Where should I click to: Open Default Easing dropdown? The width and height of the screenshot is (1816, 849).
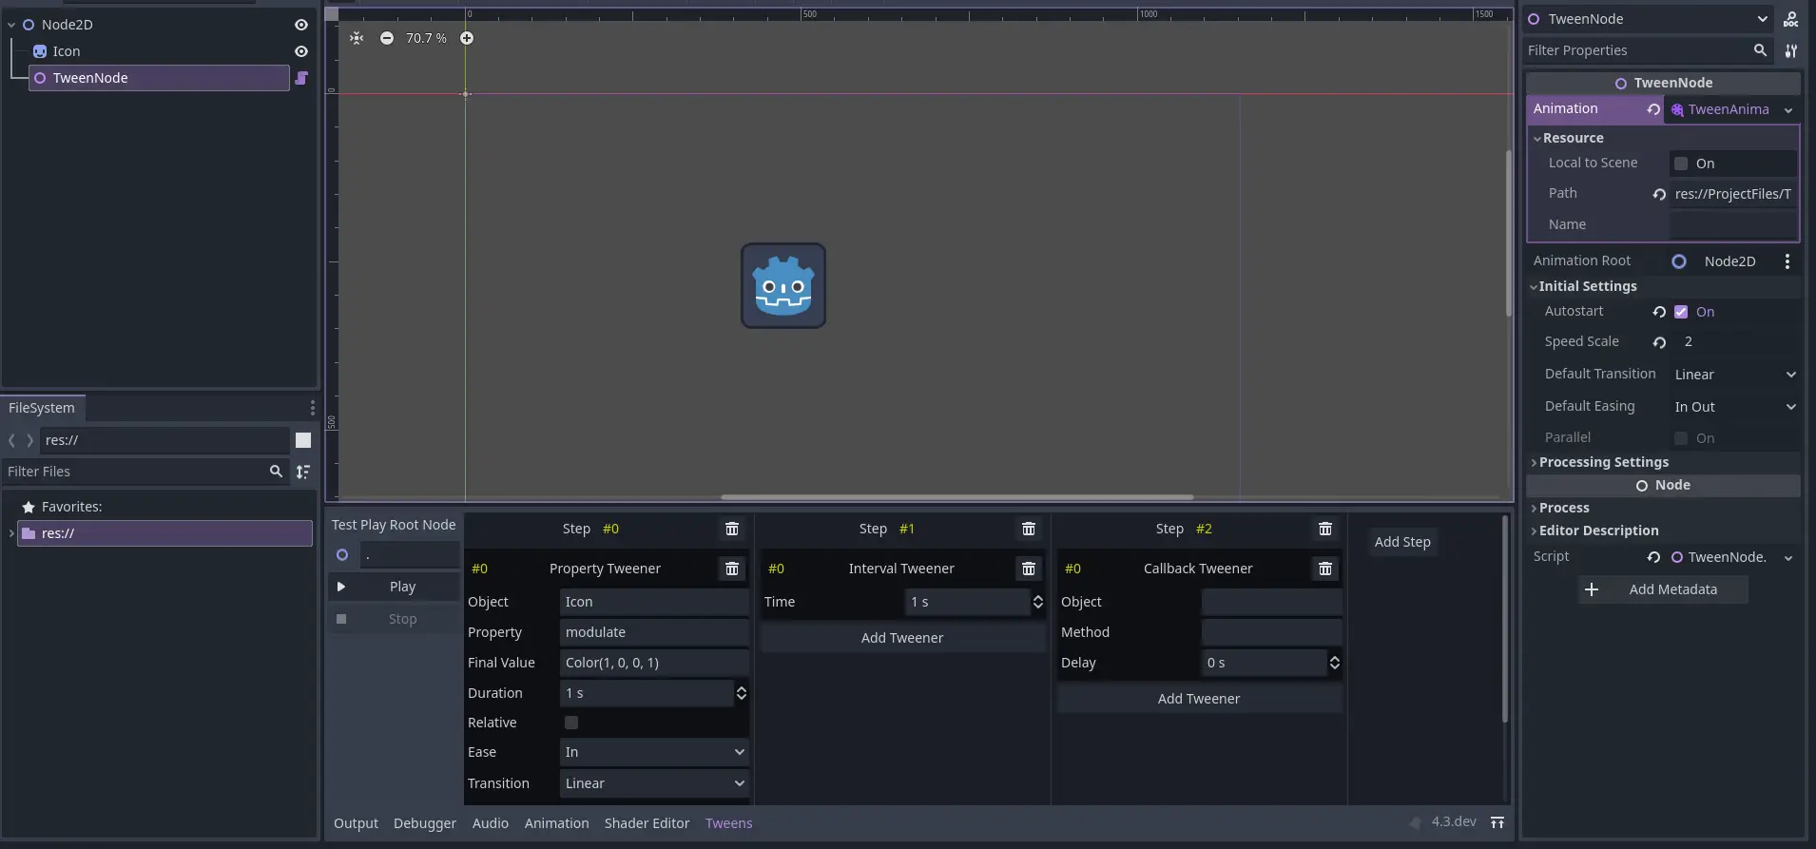(x=1734, y=407)
